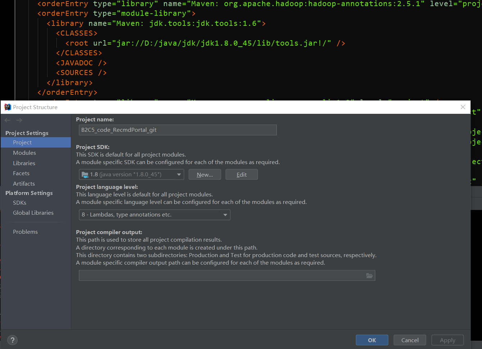Focus the Project name input field
Viewport: 482px width, 349px height.
[178, 130]
